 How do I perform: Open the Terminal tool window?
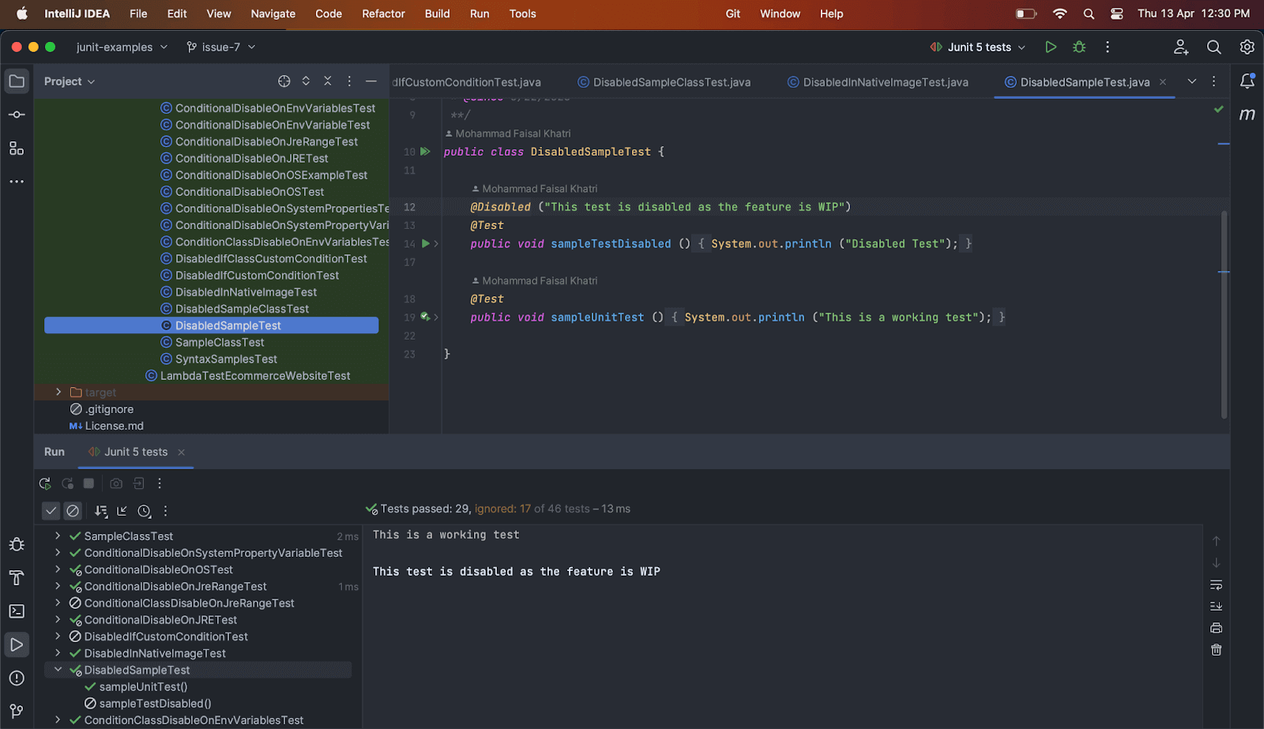[x=17, y=611]
